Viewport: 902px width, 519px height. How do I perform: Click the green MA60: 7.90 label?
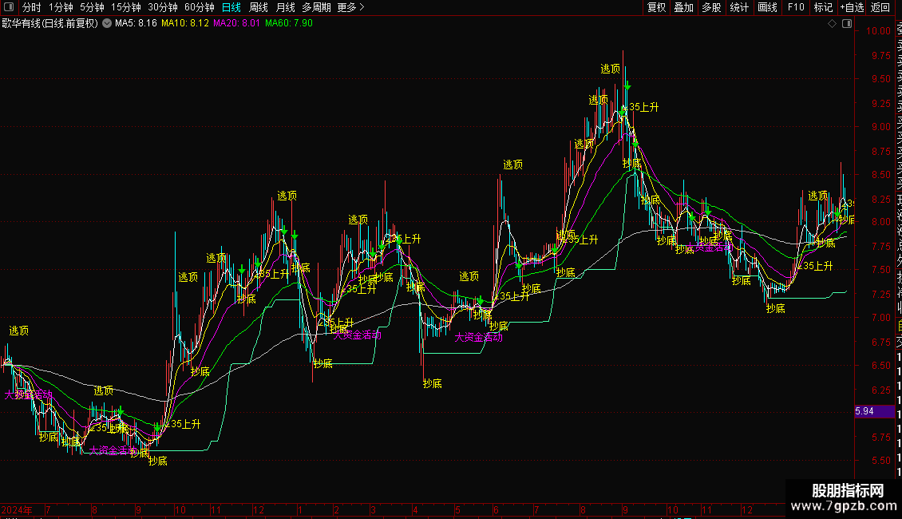pos(289,24)
